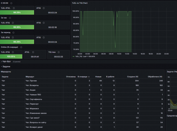Collapse the "Задачи" section row
This screenshot has height=131, width=177.
click(x=6, y=67)
